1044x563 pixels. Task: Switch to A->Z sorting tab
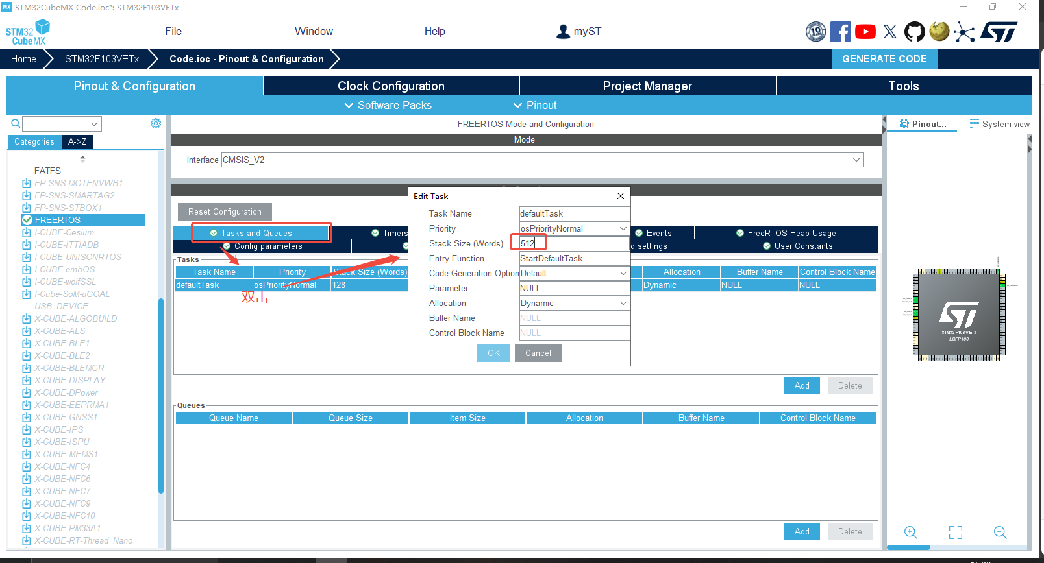tap(77, 141)
